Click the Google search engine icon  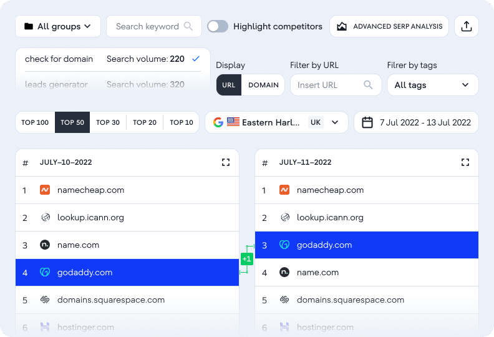[x=218, y=122]
